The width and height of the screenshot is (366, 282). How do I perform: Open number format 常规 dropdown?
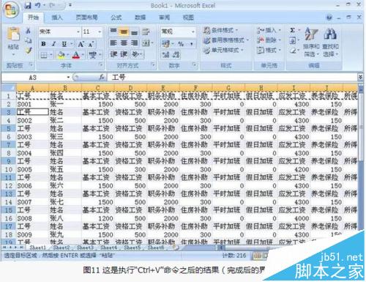[x=193, y=31]
